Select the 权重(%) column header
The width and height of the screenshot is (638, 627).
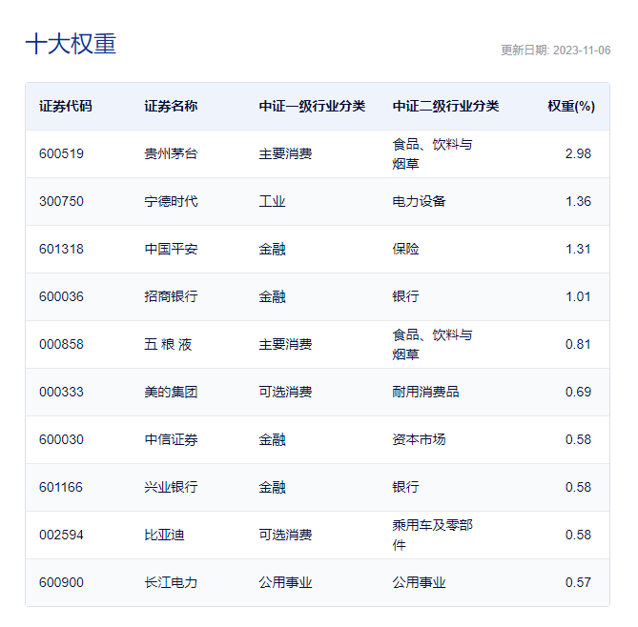point(571,106)
